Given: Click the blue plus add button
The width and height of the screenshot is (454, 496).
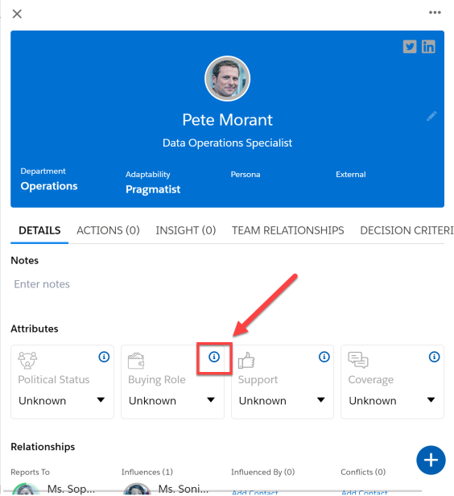Looking at the screenshot, I should point(431,461).
